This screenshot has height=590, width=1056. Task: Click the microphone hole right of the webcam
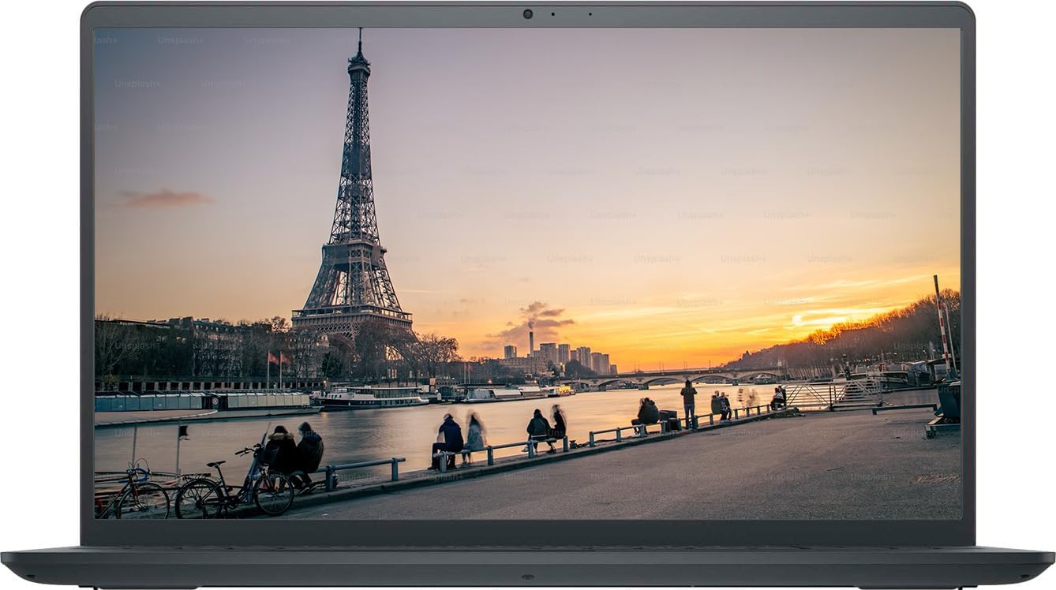590,14
